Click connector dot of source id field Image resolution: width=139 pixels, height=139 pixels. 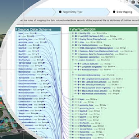[33, 36]
